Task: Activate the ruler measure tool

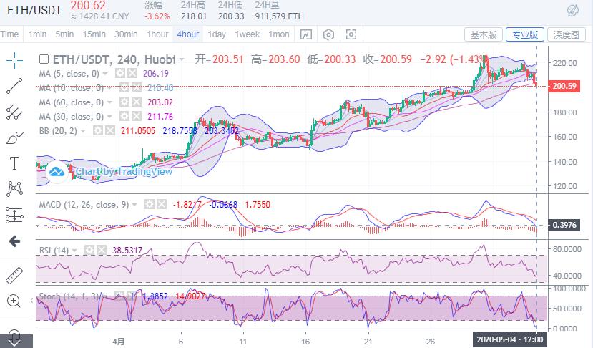Action: click(14, 274)
